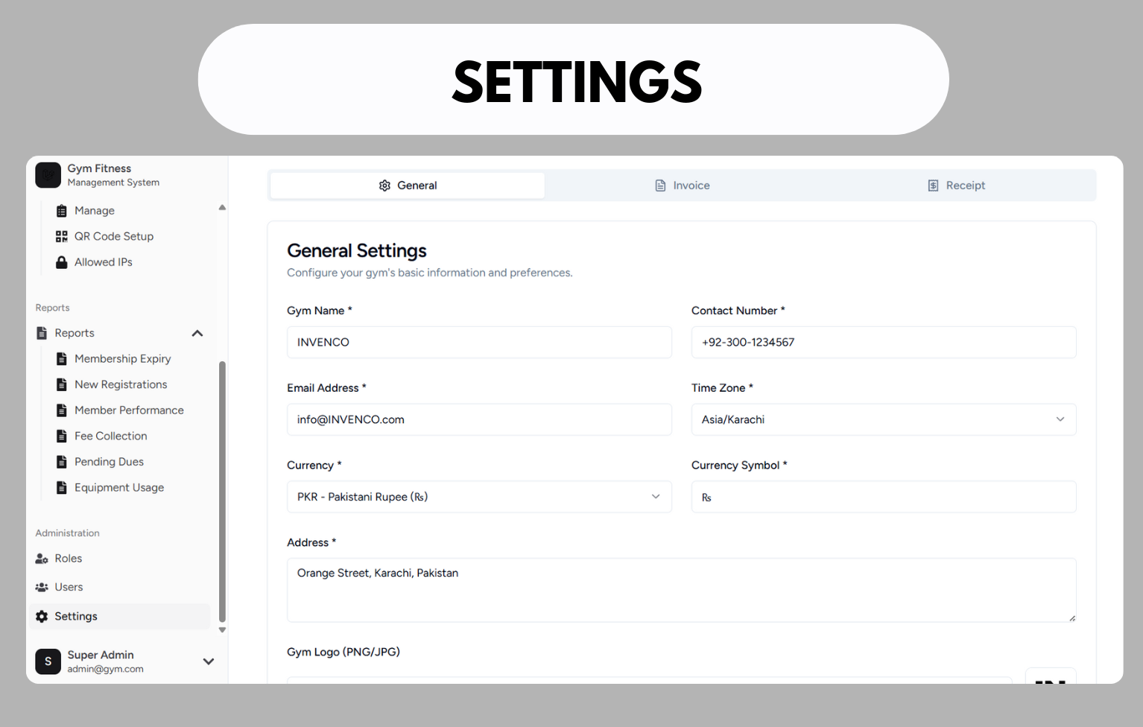Switch to the Invoice tab
The height and width of the screenshot is (727, 1143).
pyautogui.click(x=681, y=185)
